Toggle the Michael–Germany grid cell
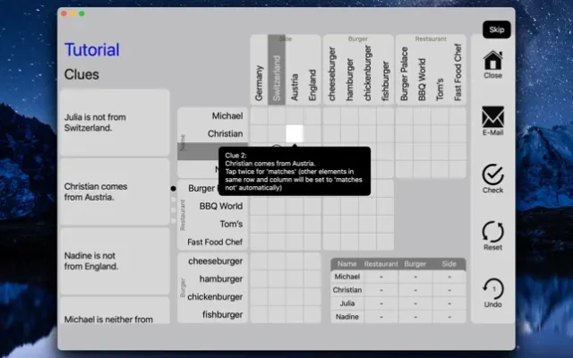 259,115
